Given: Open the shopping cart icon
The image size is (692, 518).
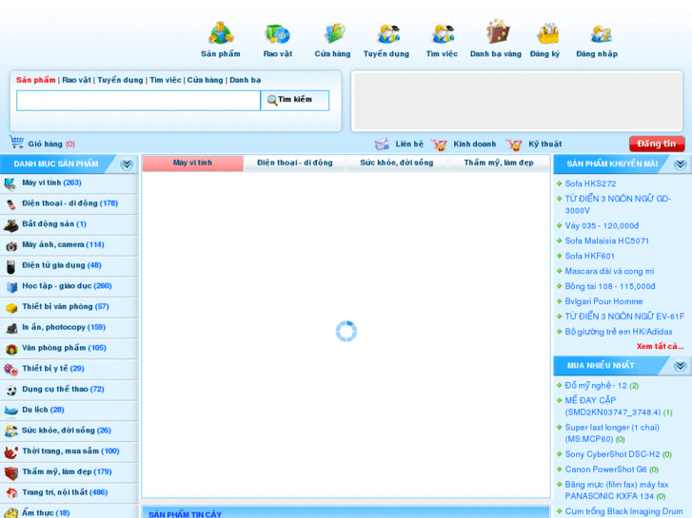Looking at the screenshot, I should coord(16,143).
